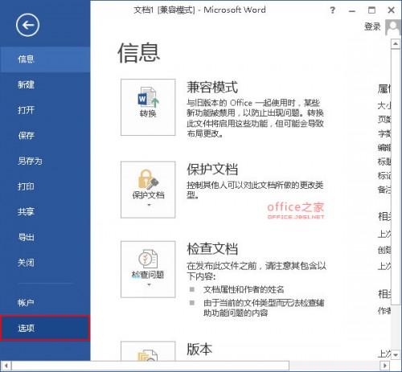Choose 保存 (Save) in sidebar
The height and width of the screenshot is (372, 402).
click(45, 136)
